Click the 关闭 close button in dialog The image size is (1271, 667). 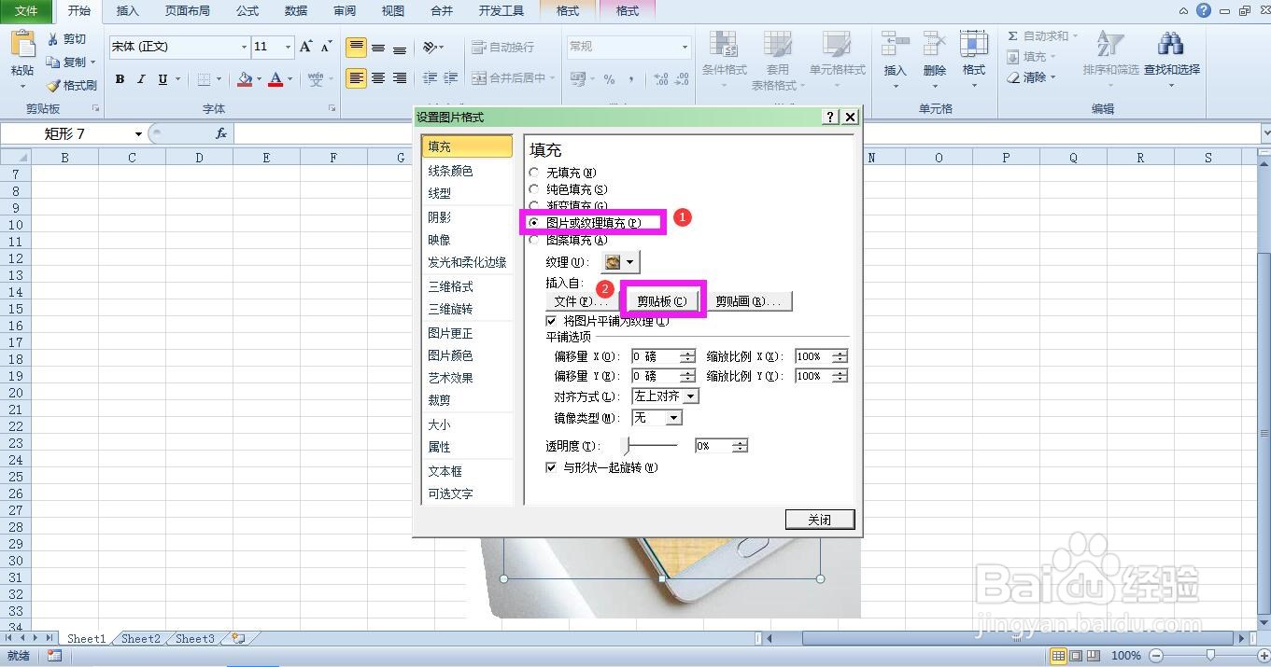pos(819,519)
